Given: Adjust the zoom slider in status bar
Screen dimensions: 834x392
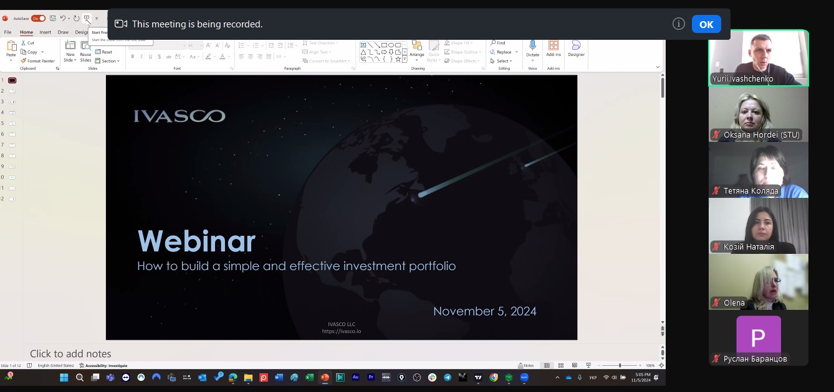Looking at the screenshot, I should click(x=619, y=365).
